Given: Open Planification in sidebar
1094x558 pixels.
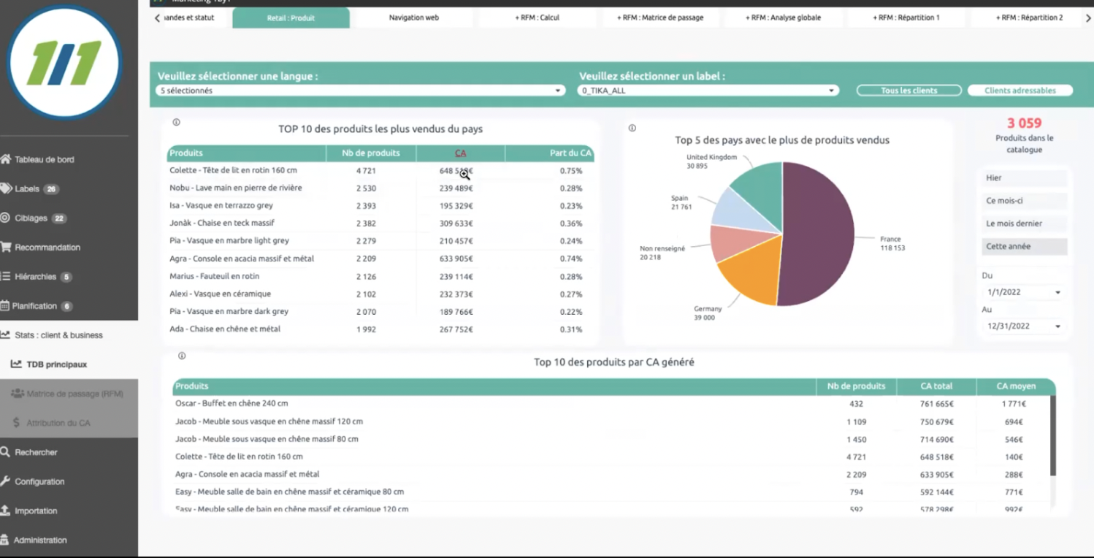Looking at the screenshot, I should tap(34, 305).
